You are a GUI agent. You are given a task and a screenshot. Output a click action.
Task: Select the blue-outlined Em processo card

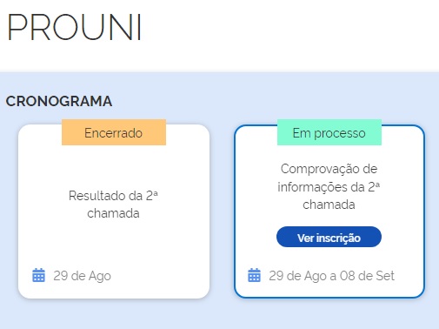click(329, 211)
